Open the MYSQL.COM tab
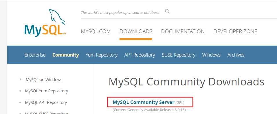The height and width of the screenshot is (114, 277). pos(96,31)
